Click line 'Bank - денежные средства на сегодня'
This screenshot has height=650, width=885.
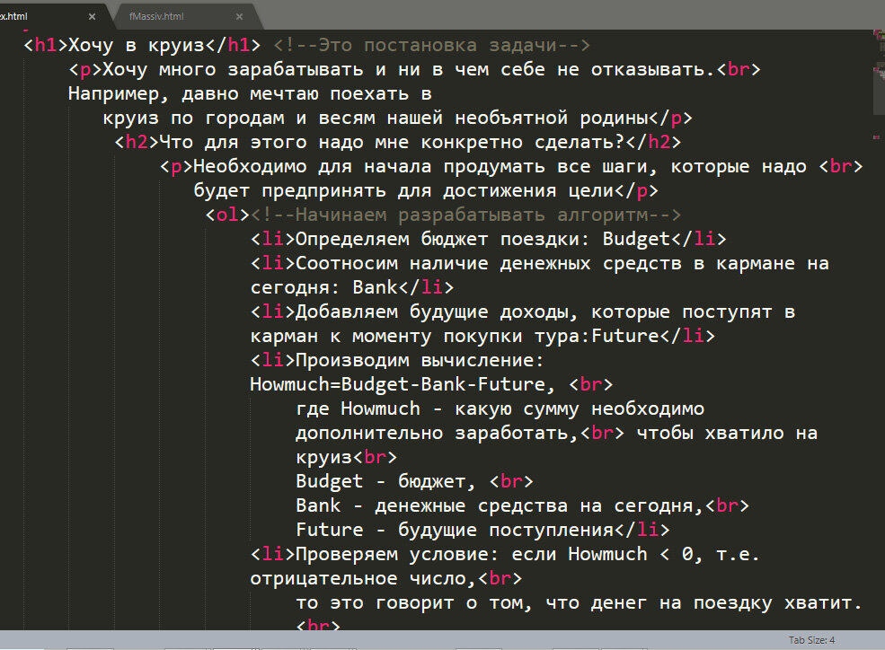click(523, 505)
